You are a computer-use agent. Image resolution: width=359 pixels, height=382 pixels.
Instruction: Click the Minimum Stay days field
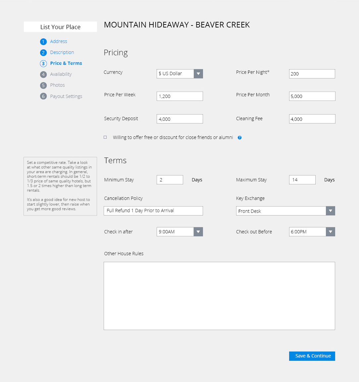click(170, 180)
